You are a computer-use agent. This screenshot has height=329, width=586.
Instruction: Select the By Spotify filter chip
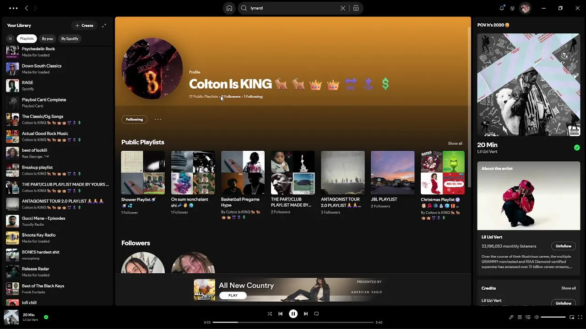pyautogui.click(x=70, y=39)
